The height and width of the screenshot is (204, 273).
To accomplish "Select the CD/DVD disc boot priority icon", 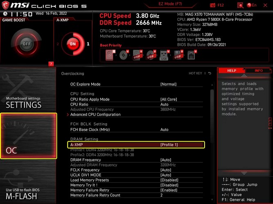I will pos(124,55).
